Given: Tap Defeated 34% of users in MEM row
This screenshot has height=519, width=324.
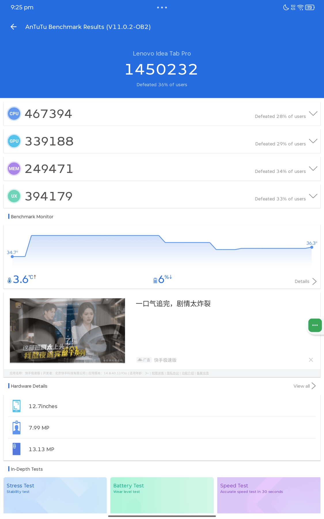Looking at the screenshot, I should (x=280, y=172).
